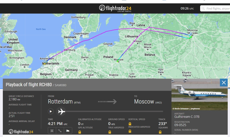This screenshot has width=230, height=137.
Task: Click the flightradar24 logo in info panel
Action: pyautogui.click(x=21, y=132)
